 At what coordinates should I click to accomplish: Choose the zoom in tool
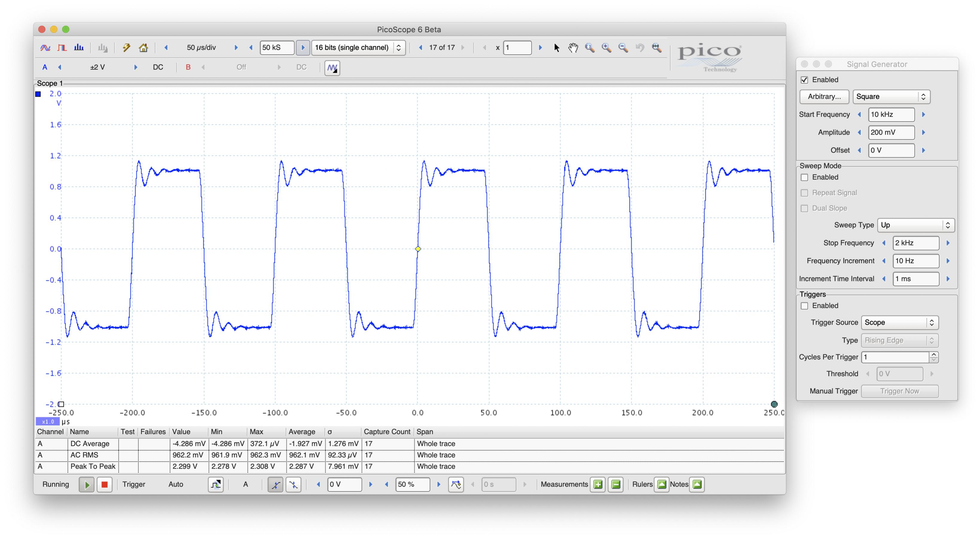[607, 48]
